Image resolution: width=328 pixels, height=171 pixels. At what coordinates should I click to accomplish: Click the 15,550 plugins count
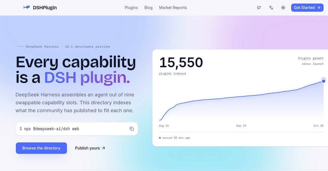[181, 62]
